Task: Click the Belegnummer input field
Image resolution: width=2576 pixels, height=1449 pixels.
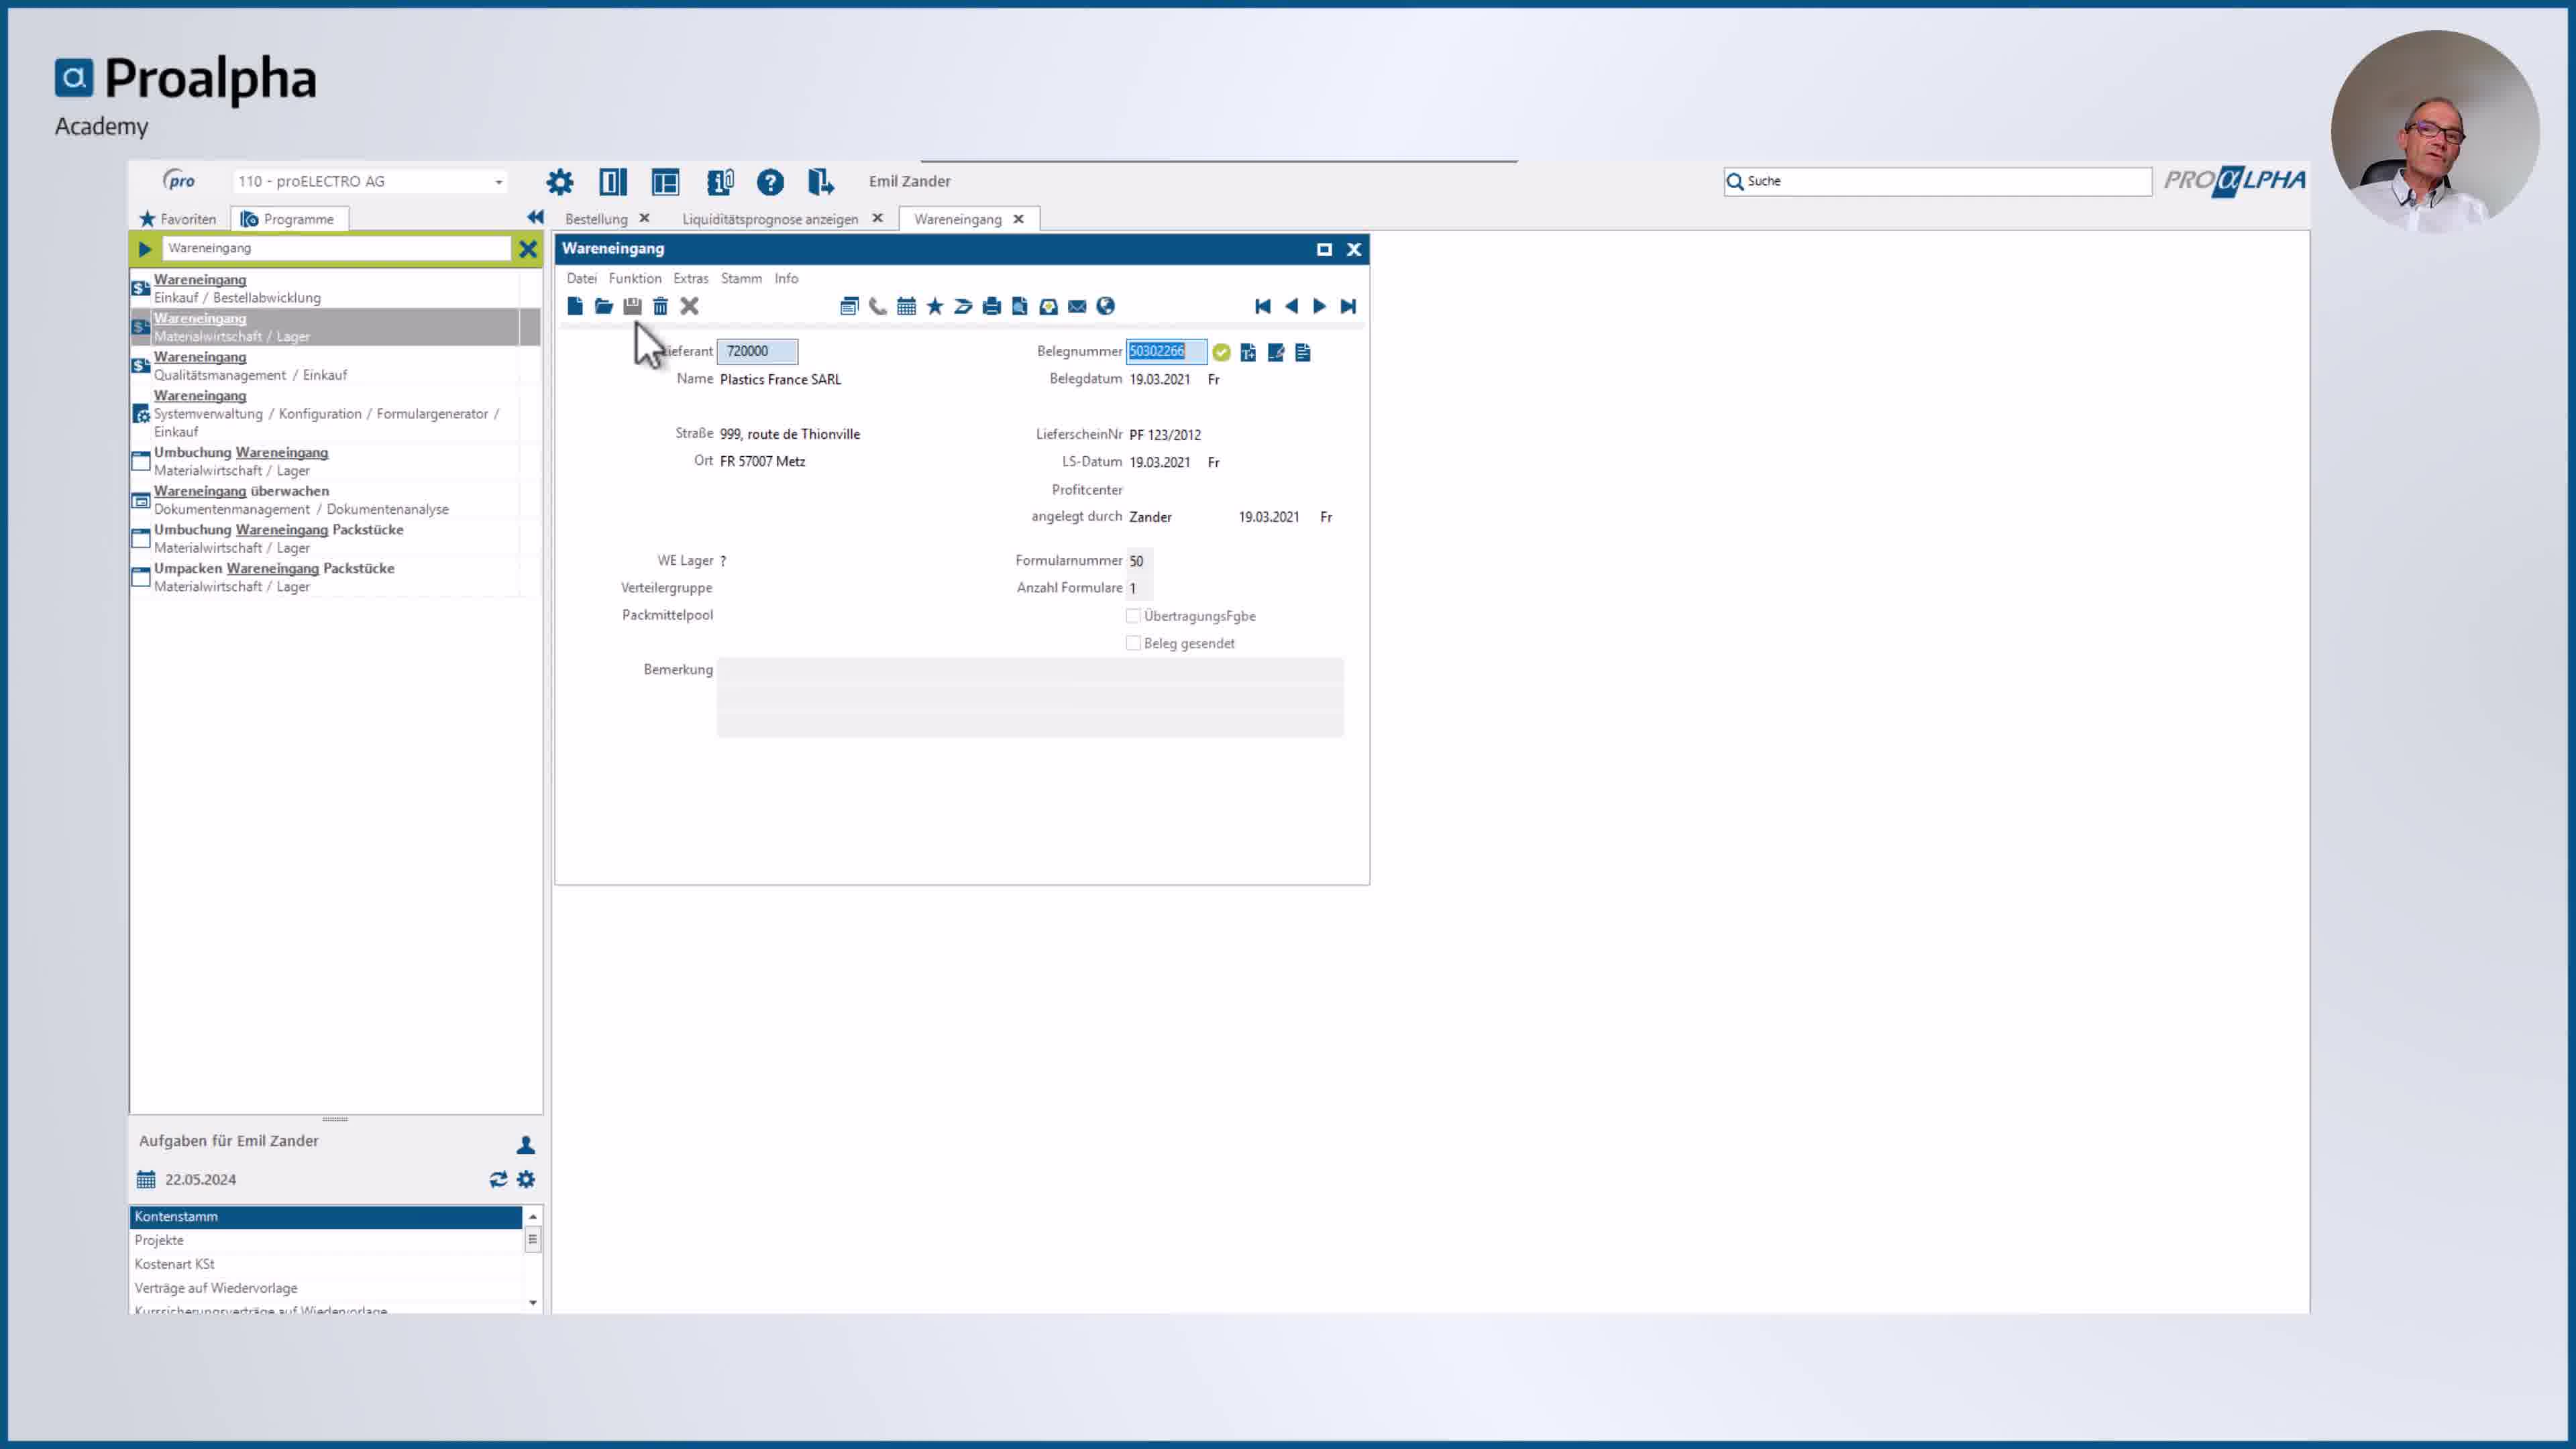Action: 1166,351
